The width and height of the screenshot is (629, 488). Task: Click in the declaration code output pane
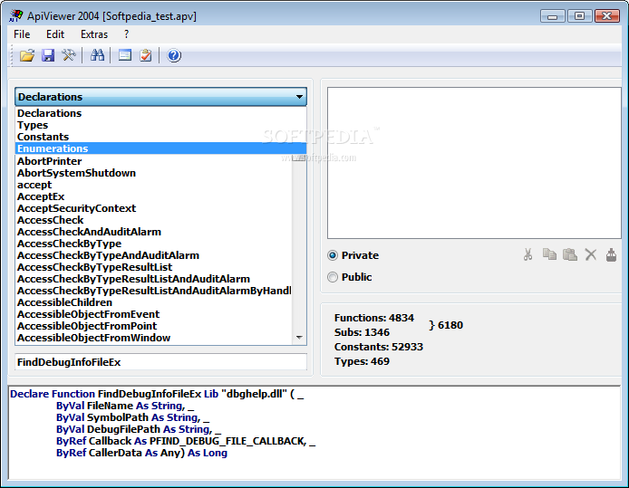click(x=314, y=433)
